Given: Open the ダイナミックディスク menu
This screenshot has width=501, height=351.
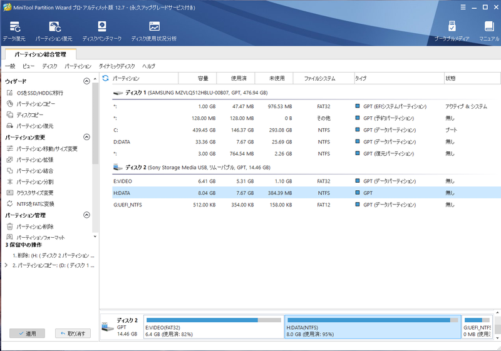Looking at the screenshot, I should click(x=116, y=66).
